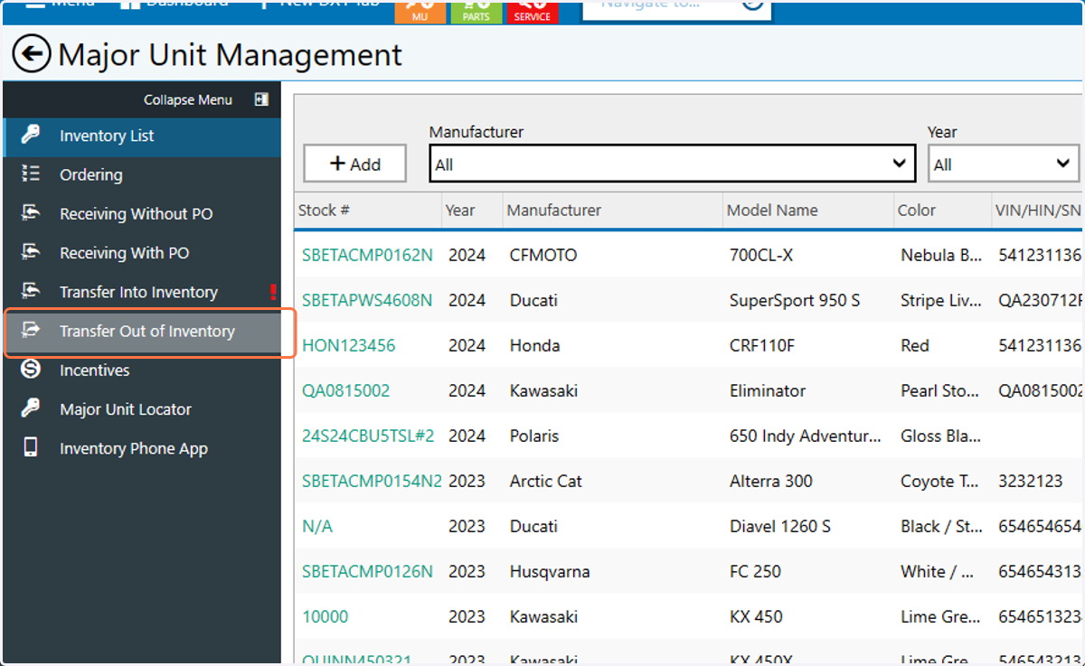
Task: Click the Add button
Action: (354, 164)
